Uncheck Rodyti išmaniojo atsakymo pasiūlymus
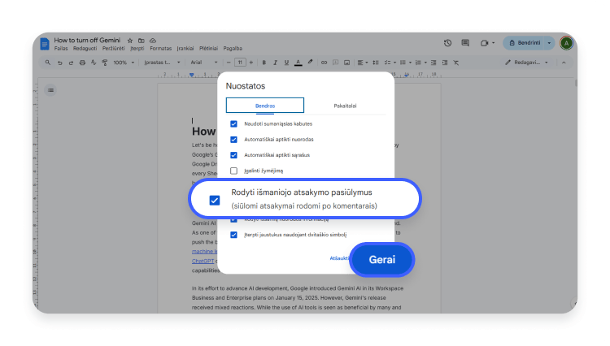Viewport: 610px width, 346px height. tap(215, 200)
